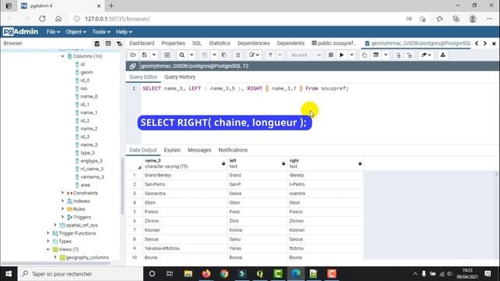Click the Browser panel Query Tool icon
Image resolution: width=500 pixels, height=281 pixels.
pyautogui.click(x=97, y=44)
